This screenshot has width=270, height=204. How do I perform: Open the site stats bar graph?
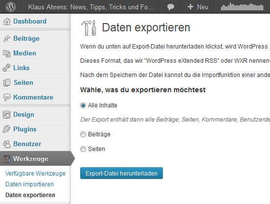(x=243, y=7)
